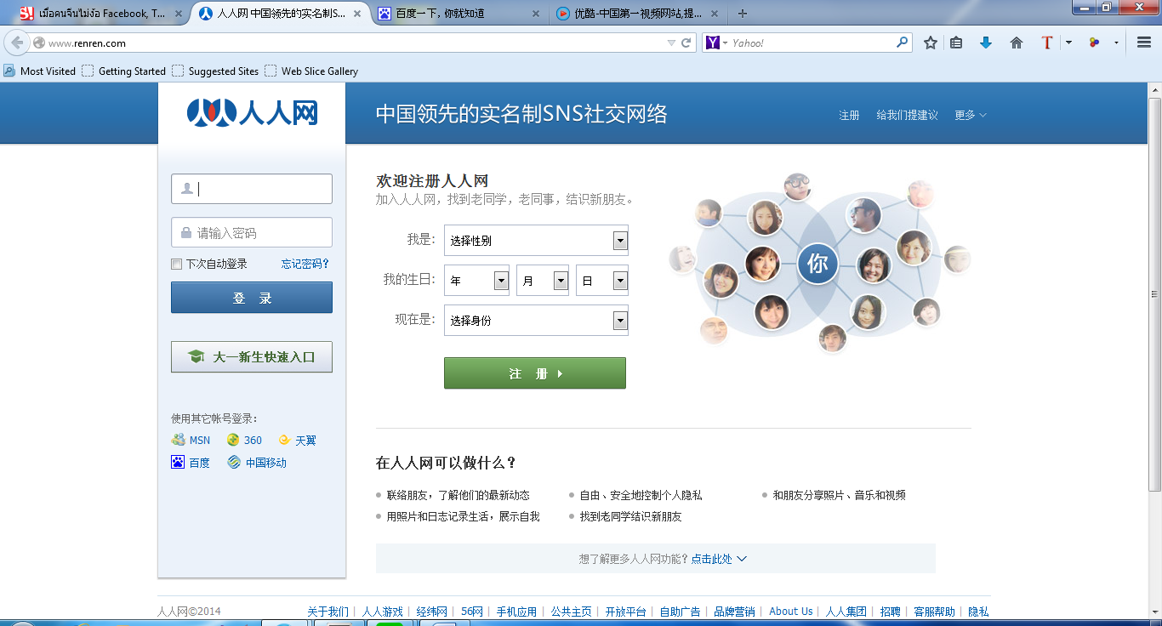Open the dropdown arrow beside the red T icon
Screen dimensions: 1162x626
(x=1068, y=43)
